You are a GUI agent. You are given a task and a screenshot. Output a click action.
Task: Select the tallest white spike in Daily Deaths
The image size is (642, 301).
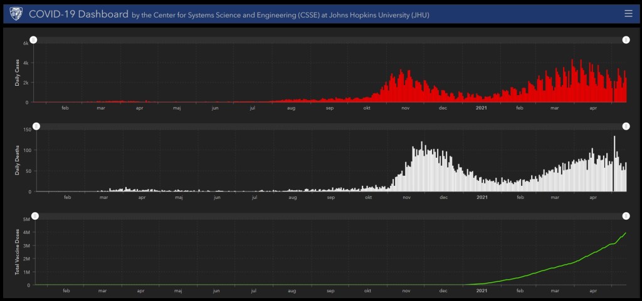(x=614, y=139)
